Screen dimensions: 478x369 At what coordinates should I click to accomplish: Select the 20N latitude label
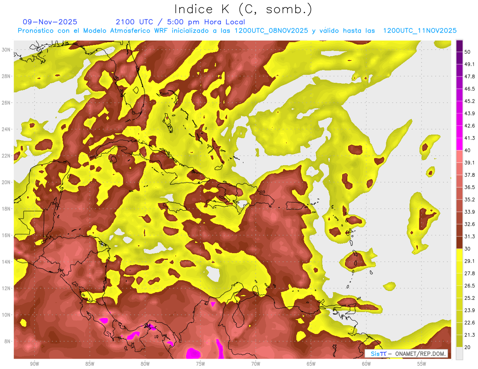6,182
